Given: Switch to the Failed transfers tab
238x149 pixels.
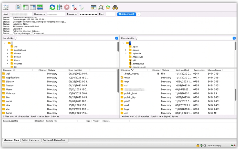Looking at the screenshot, I should pyautogui.click(x=30, y=140).
